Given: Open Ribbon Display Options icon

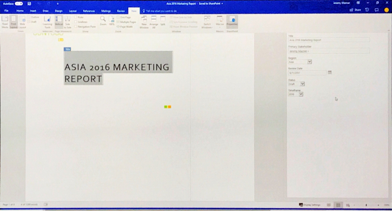Looking at the screenshot, I should [x=358, y=3].
